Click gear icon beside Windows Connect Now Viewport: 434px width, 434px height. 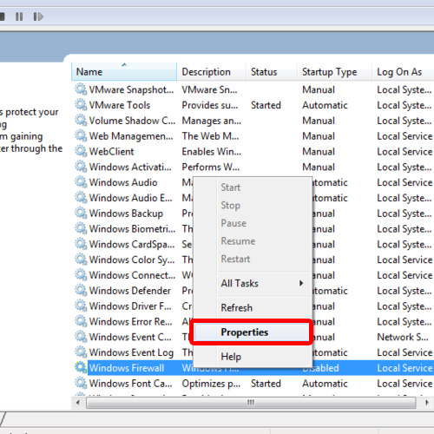pos(81,275)
